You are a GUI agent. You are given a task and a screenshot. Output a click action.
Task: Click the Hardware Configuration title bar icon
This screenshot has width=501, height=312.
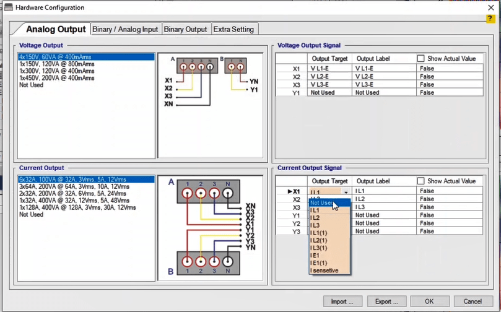tap(8, 7)
